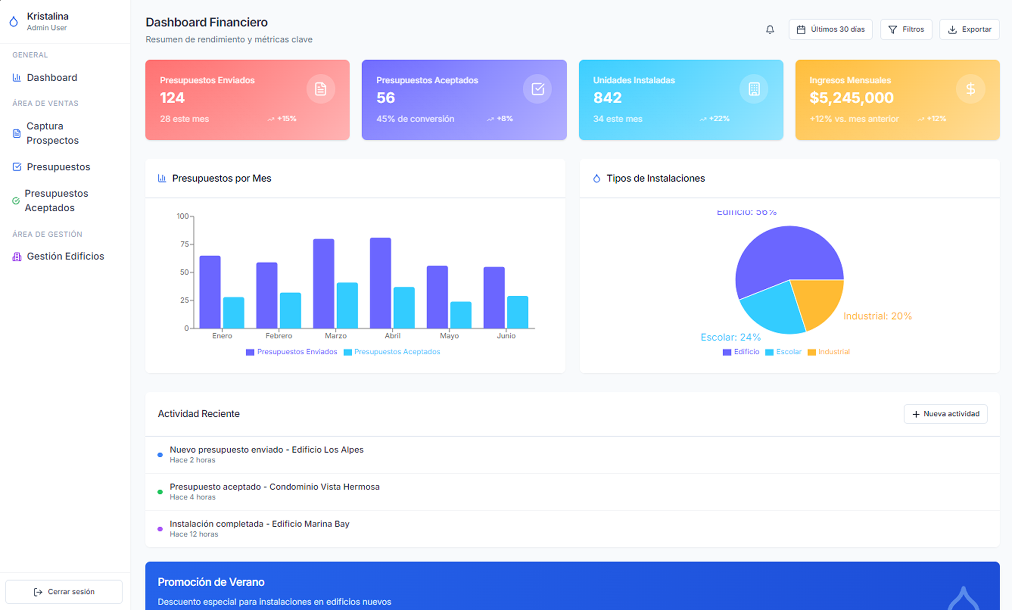
Task: Click the building icon on Unidades Instaladas card
Action: point(754,89)
